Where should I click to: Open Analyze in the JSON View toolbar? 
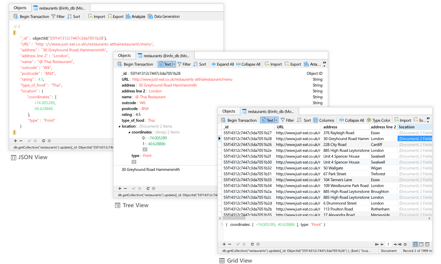tap(135, 16)
